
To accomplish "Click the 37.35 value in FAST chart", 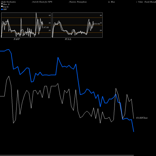I will click(x=46, y=27).
